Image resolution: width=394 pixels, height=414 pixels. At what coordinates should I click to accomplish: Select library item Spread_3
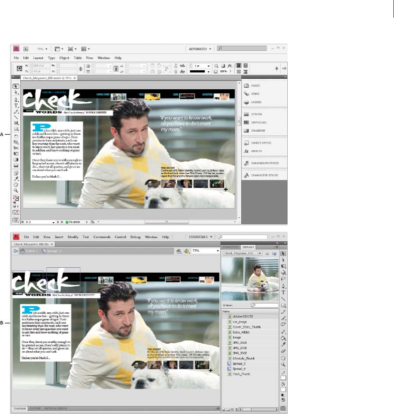coord(250,364)
